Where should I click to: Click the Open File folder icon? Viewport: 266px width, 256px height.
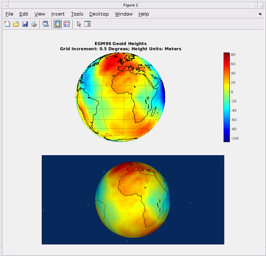(x=16, y=24)
